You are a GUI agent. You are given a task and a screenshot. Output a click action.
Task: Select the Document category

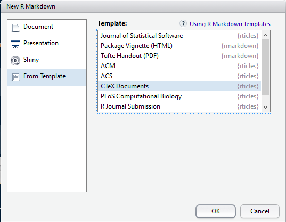pos(47,27)
